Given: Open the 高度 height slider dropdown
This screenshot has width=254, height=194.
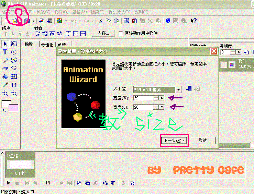Looking at the screenshot, I should coord(162,107).
